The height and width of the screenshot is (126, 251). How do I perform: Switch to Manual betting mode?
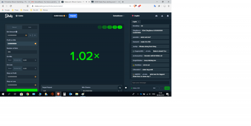click(14, 27)
